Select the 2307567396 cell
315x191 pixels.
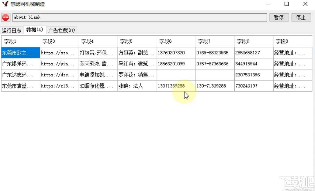(x=254, y=75)
